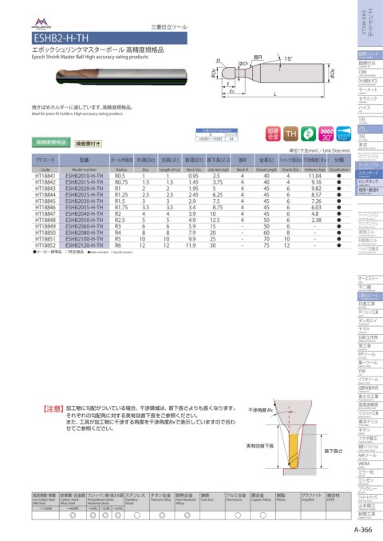Screen dimensions: 383x541
Task: Click the R1.75 radius cell
Action: (x=121, y=207)
